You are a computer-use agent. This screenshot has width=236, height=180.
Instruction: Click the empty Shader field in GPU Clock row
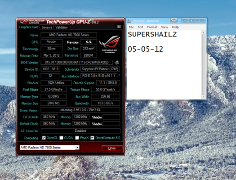tap(111, 117)
